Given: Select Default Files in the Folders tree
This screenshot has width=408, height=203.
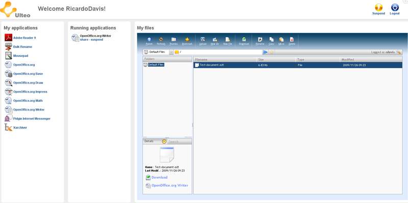Looking at the screenshot, I should (x=156, y=65).
